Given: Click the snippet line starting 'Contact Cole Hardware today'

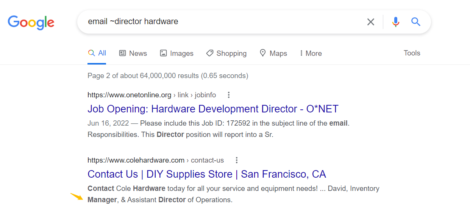Looking at the screenshot, I should pyautogui.click(x=233, y=189).
